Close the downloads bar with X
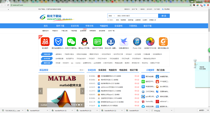The image size is (210, 113). point(208,110)
